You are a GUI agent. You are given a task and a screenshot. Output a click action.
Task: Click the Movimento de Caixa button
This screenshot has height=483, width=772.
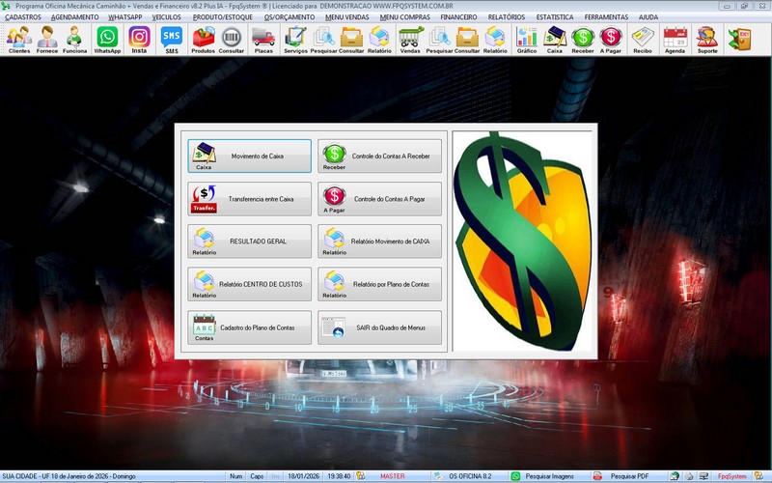(250, 156)
